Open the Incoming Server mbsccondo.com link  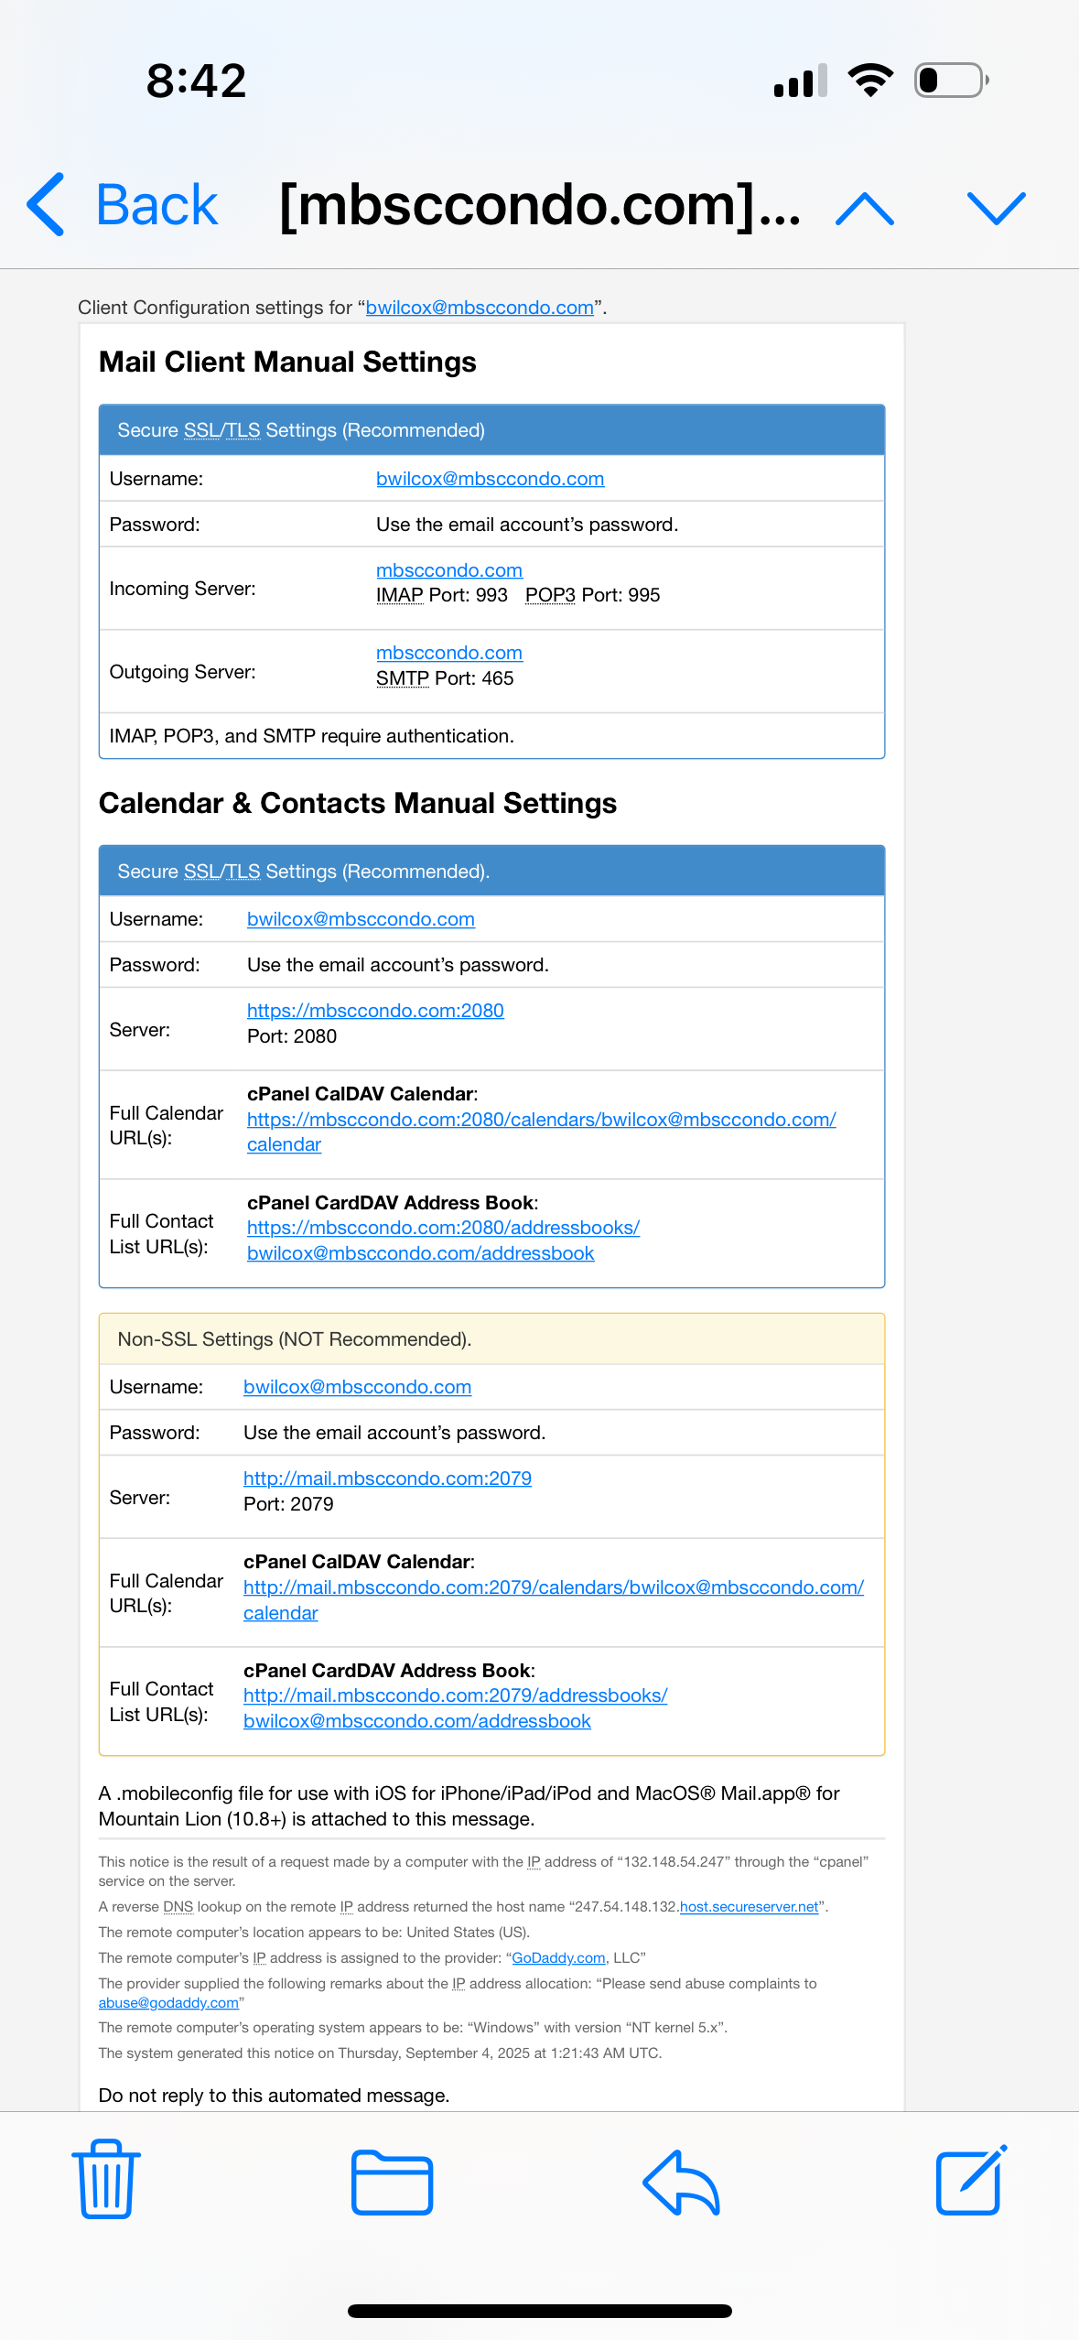click(x=448, y=570)
